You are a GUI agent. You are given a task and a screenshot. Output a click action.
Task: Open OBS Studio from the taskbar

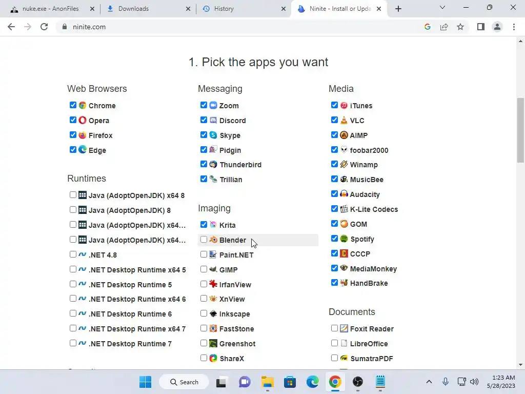coord(357,382)
